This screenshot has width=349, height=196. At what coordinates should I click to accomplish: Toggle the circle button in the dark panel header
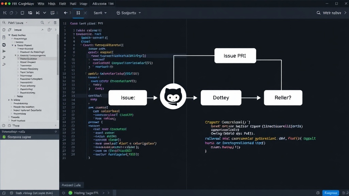(56, 132)
